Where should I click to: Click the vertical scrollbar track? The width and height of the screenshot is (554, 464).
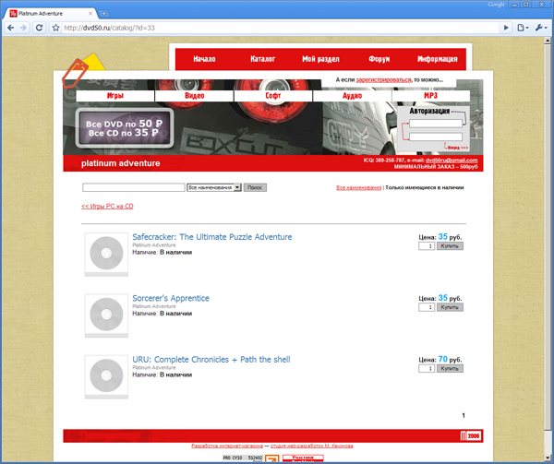(548, 441)
